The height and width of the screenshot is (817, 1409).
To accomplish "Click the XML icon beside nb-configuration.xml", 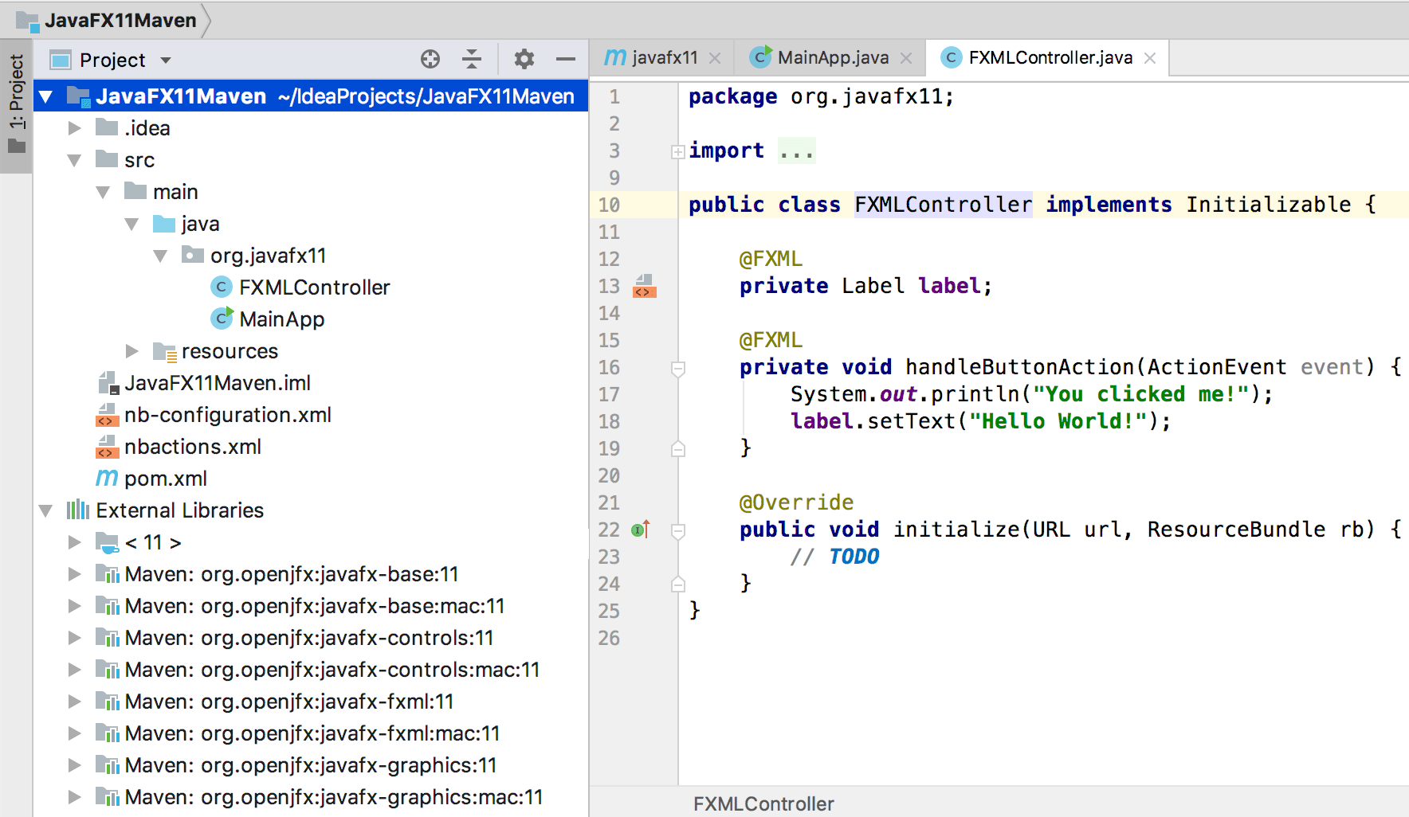I will click(x=107, y=415).
